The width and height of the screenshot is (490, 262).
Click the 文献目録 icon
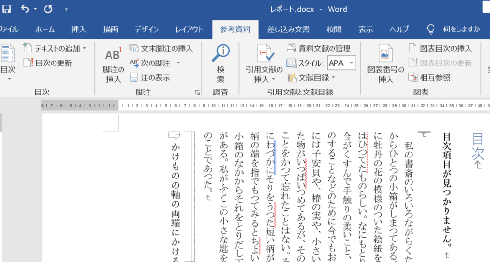(x=291, y=77)
